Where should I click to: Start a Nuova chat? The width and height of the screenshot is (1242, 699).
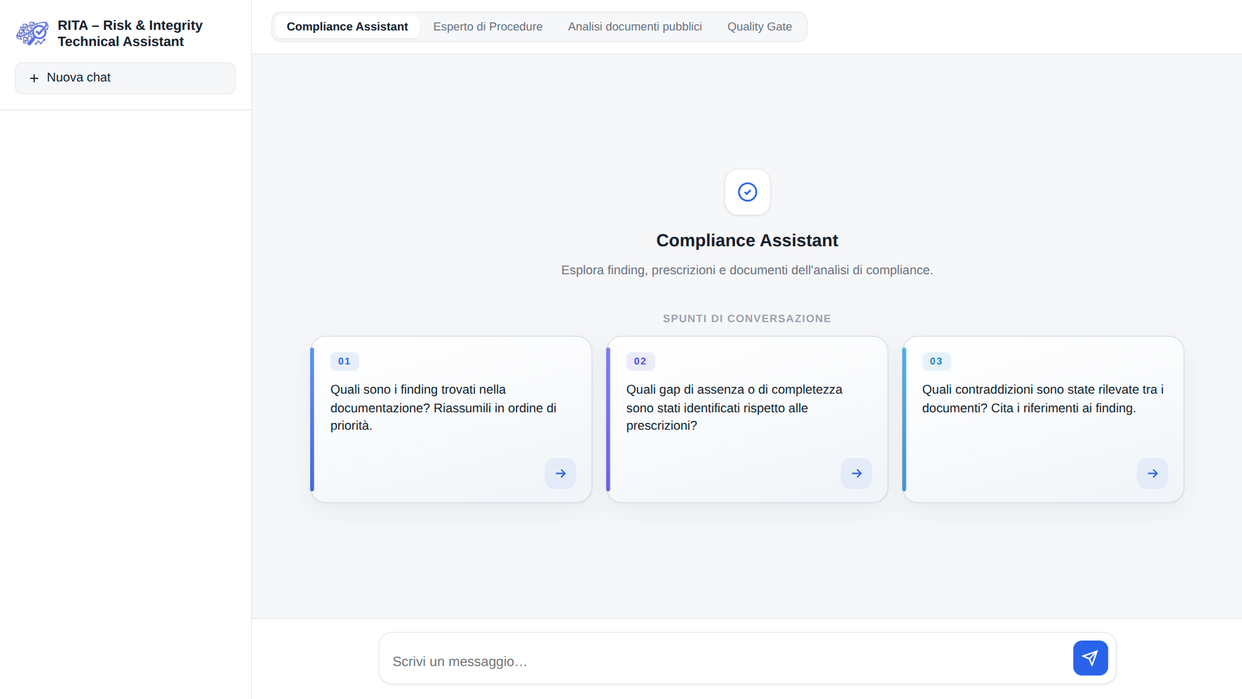point(125,78)
